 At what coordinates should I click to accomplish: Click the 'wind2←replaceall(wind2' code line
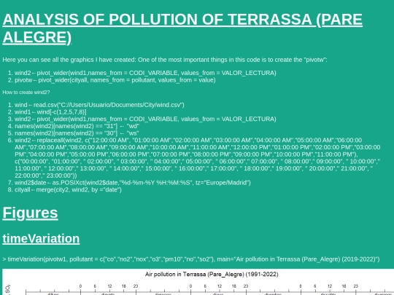click(198, 157)
